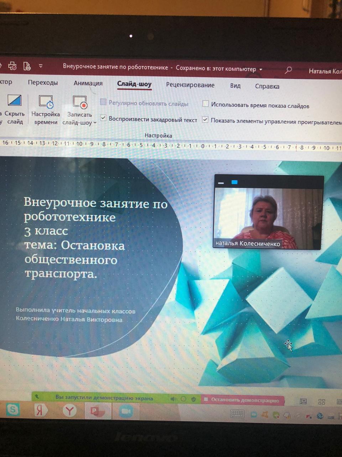The image size is (342, 457).
Task: Switch to the Рецензирование ribbon tab
Action: click(x=190, y=85)
